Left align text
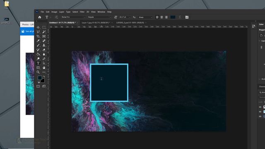Screen dimensions: 265x149 click(157, 17)
